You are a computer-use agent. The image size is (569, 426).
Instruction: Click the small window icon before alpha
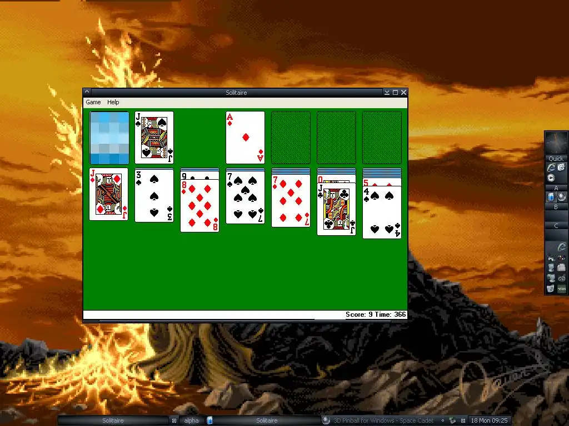click(x=174, y=420)
